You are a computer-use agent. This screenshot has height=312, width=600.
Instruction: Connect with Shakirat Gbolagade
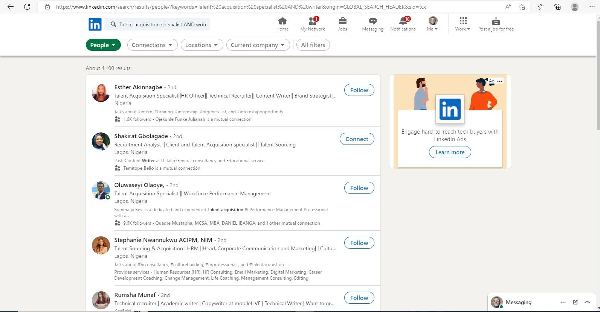(x=357, y=139)
